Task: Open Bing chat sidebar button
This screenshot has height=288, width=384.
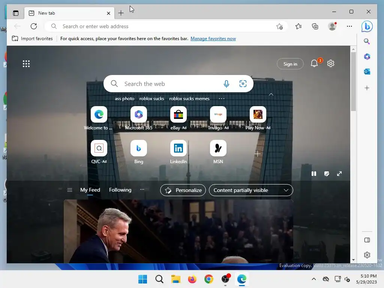Action: (367, 27)
